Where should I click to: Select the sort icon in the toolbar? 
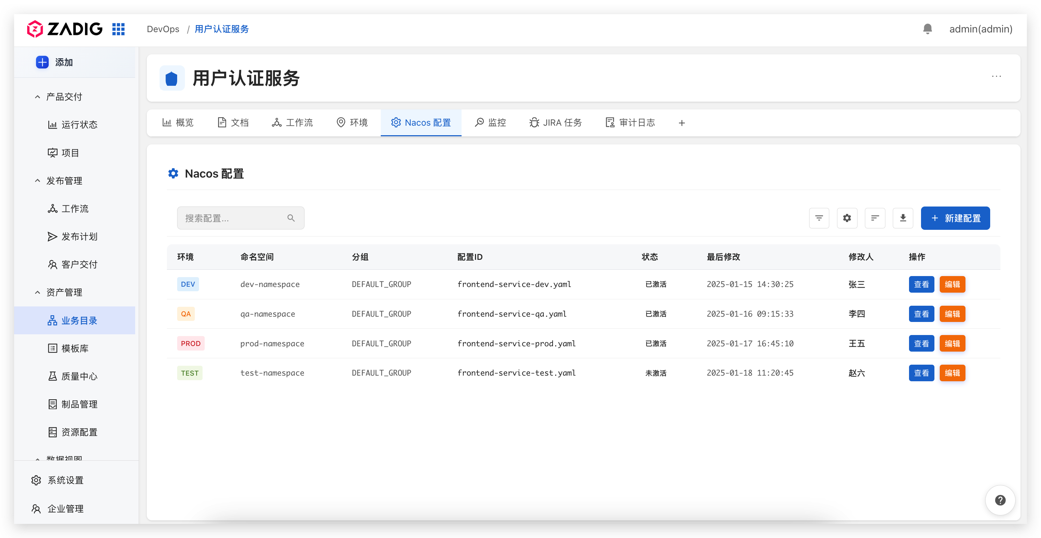(875, 218)
